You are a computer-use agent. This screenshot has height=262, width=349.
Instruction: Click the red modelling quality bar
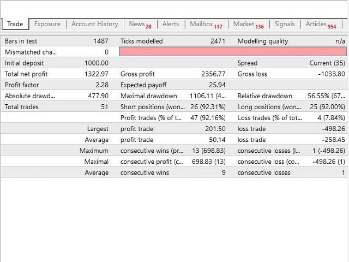(233, 52)
